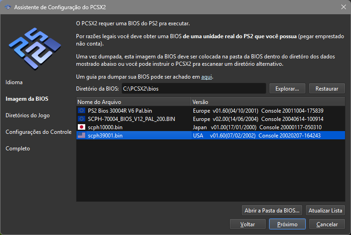The width and height of the screenshot is (351, 235).
Task: Focus the Diretório da BIOS path field
Action: [x=193, y=88]
